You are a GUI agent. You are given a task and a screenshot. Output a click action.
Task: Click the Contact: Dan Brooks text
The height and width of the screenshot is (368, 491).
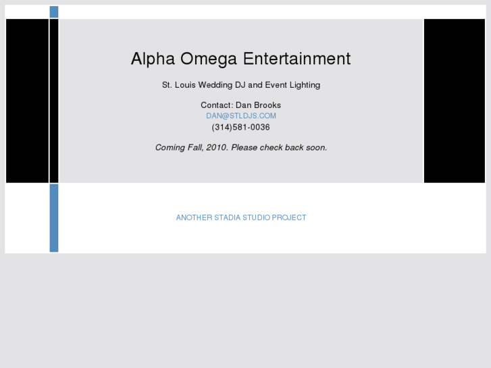(241, 105)
